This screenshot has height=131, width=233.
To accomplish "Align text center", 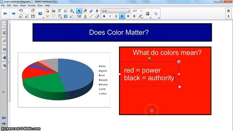I will 128,16.
